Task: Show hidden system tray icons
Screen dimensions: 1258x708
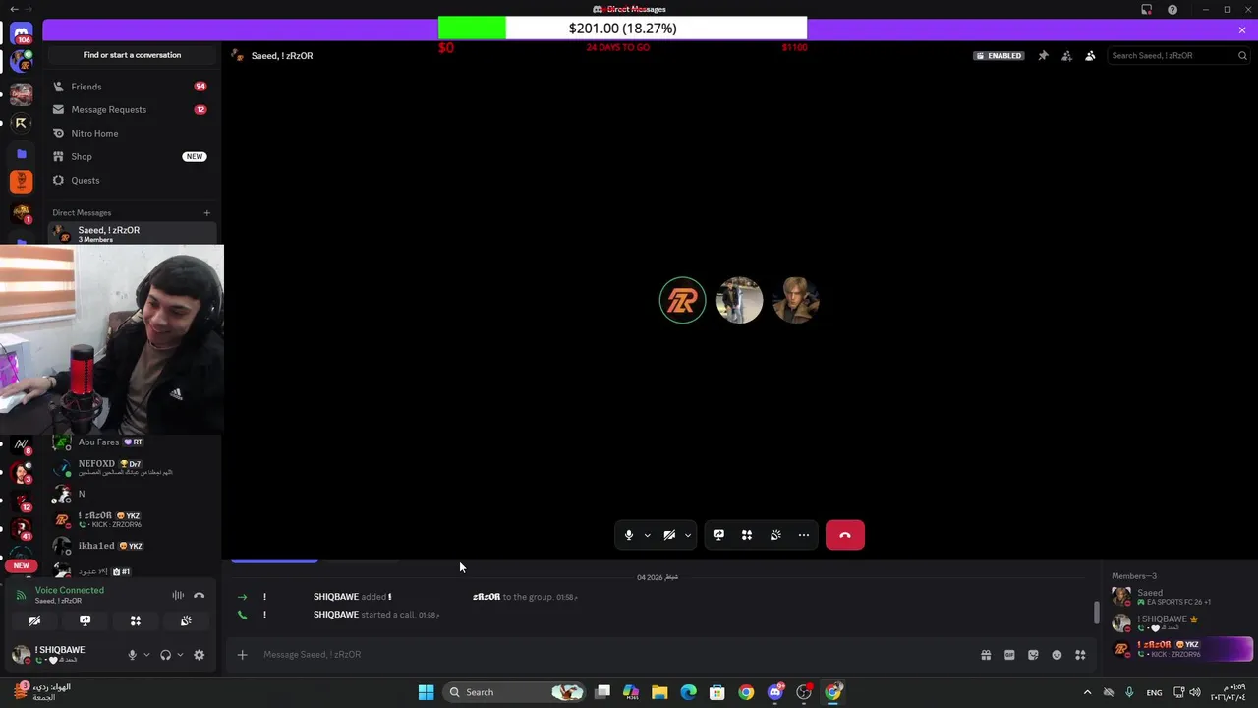Action: (x=1087, y=692)
